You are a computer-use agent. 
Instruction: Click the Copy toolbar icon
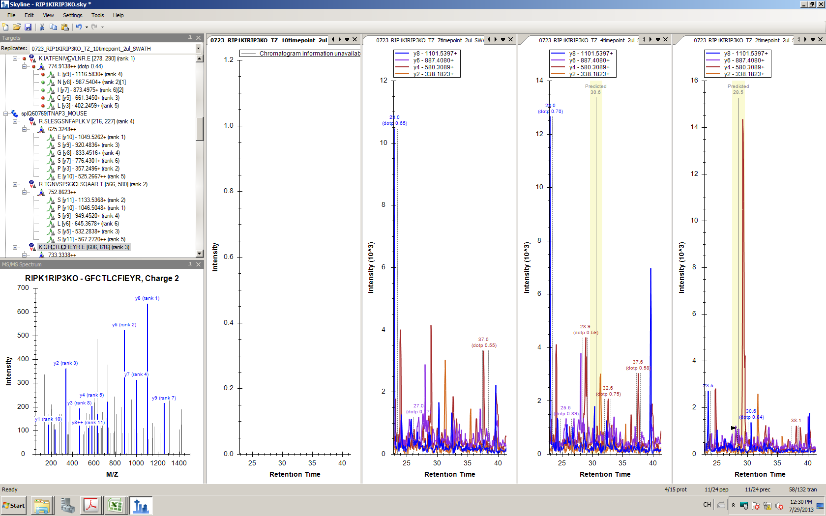tap(53, 27)
